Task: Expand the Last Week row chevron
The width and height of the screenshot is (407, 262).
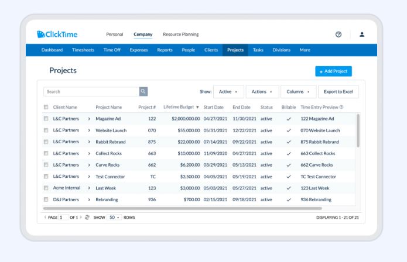Action: (89, 188)
